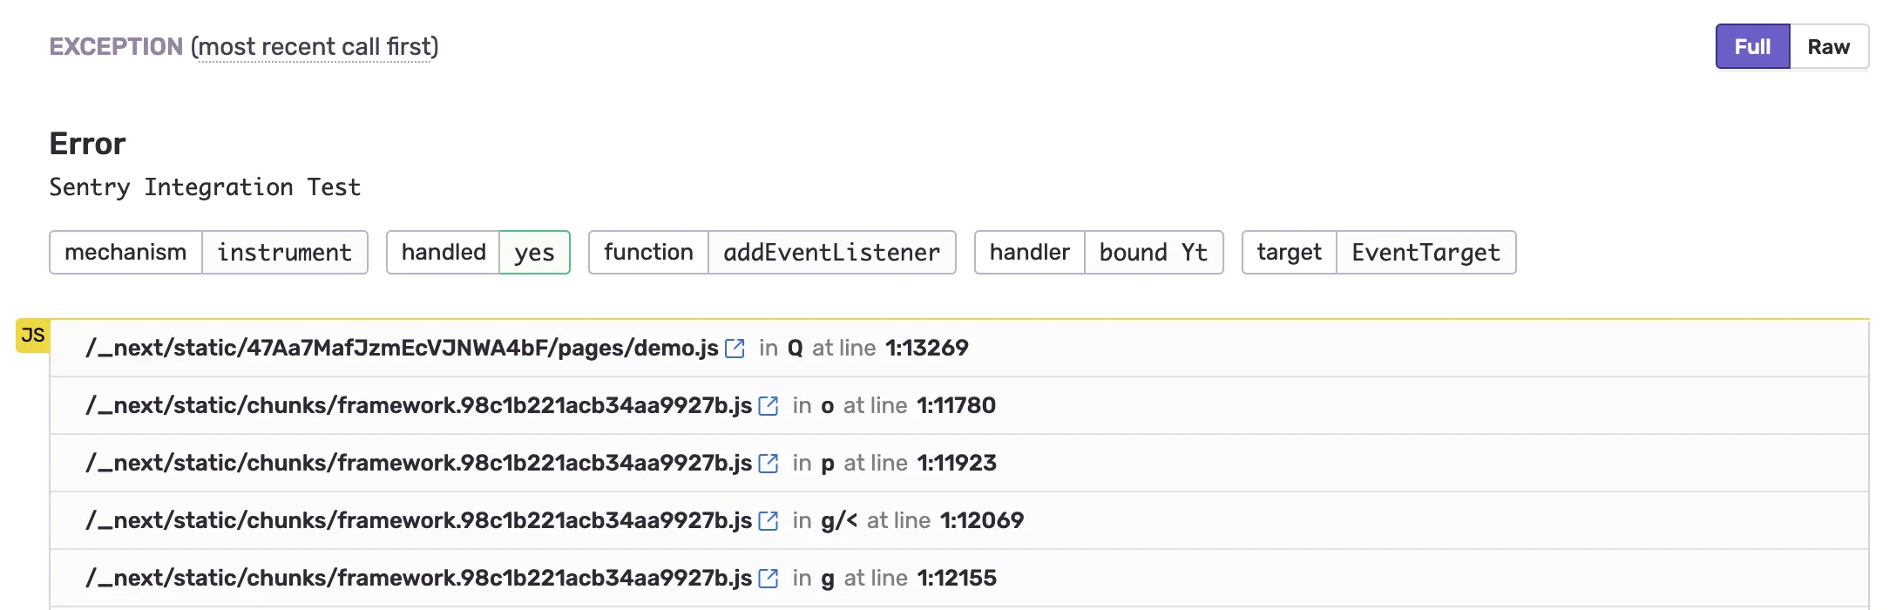Switch stack trace view to Raw
Image resolution: width=1896 pixels, height=610 pixels.
[1828, 47]
